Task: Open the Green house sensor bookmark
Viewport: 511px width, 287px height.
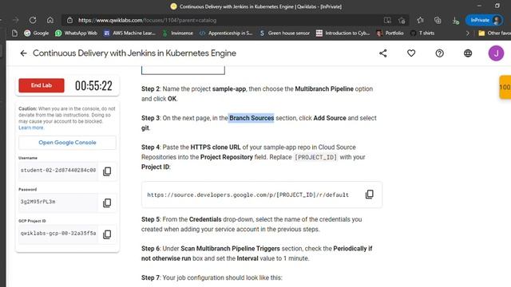Action: (x=284, y=33)
